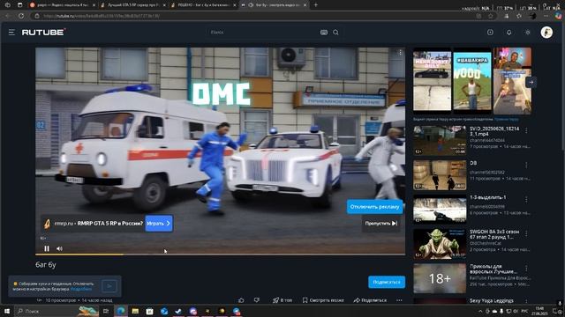
Task: Open the Sexy Yoga Leggings video title
Action: 492,300
